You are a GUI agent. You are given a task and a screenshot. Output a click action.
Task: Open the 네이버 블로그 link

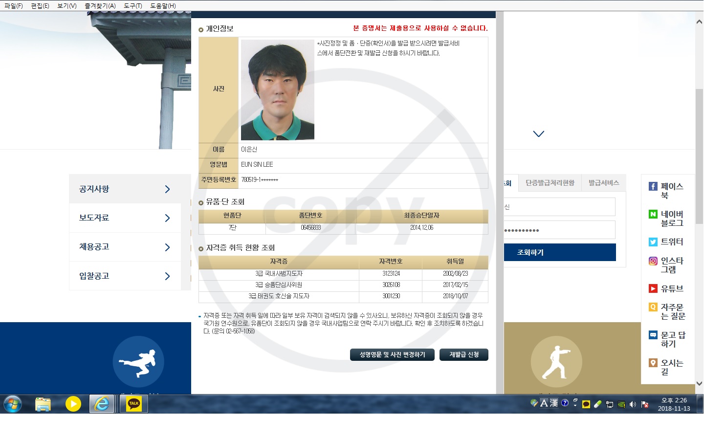pyautogui.click(x=672, y=219)
